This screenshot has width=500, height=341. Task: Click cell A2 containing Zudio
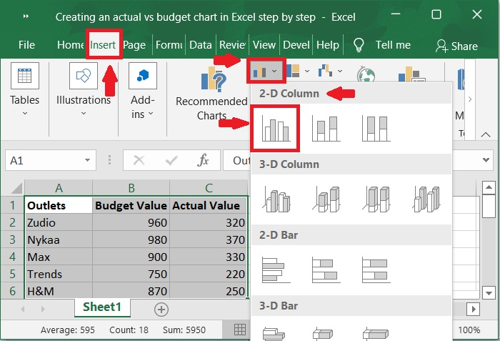(x=59, y=222)
